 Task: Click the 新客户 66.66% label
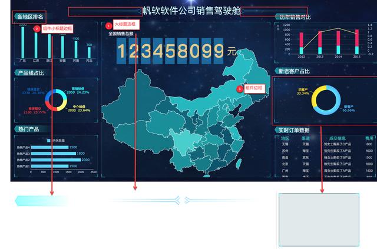coord(348,109)
